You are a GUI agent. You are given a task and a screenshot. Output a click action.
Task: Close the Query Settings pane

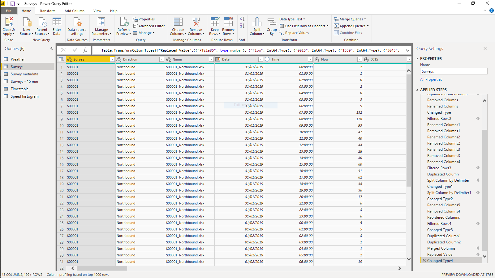coord(485,48)
